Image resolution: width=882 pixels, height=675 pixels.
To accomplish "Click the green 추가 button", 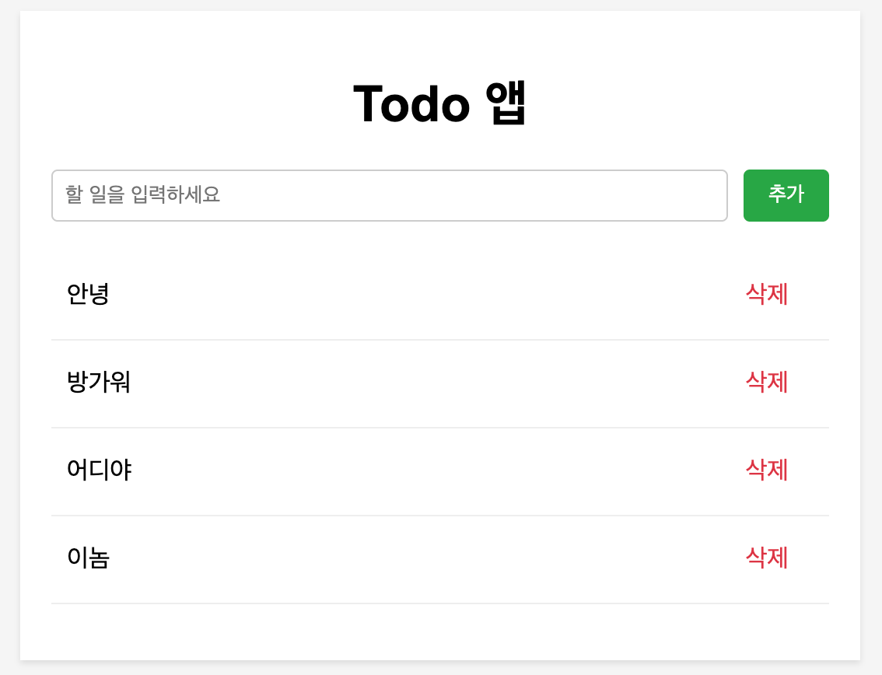I will [x=786, y=195].
